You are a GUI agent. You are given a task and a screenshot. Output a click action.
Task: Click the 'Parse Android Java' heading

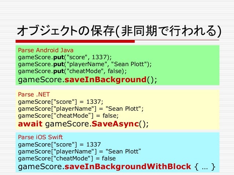pyautogui.click(x=46, y=50)
